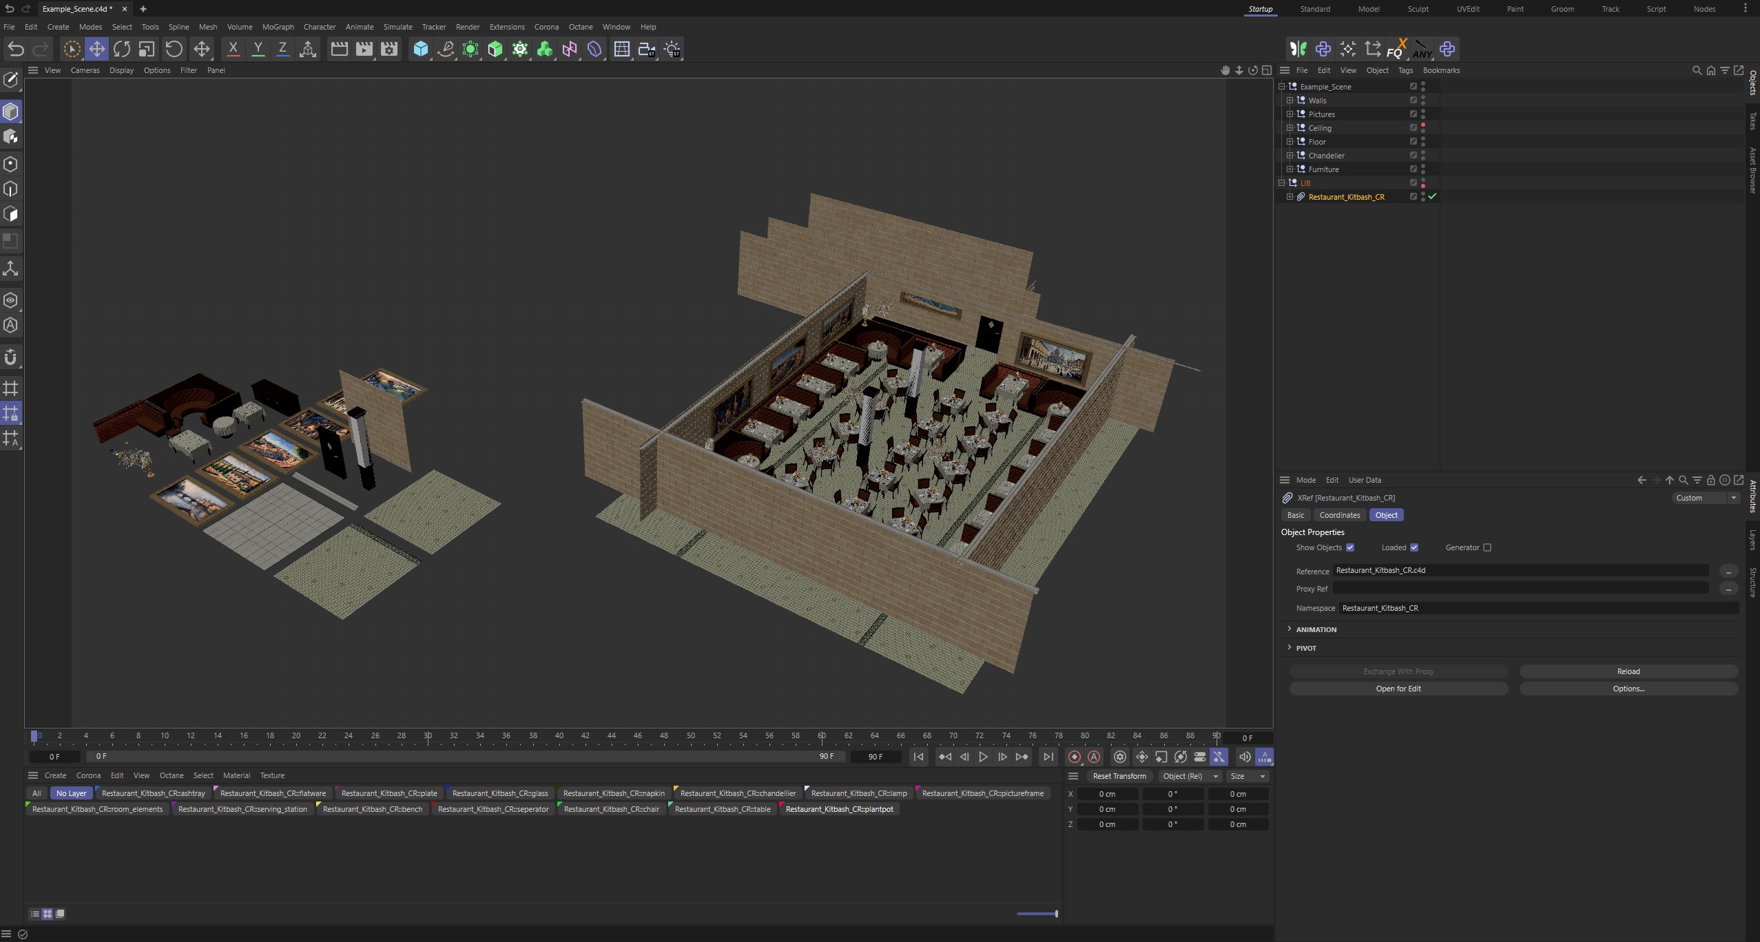1760x942 pixels.
Task: Adjust the material preview size slider
Action: [x=1056, y=914]
